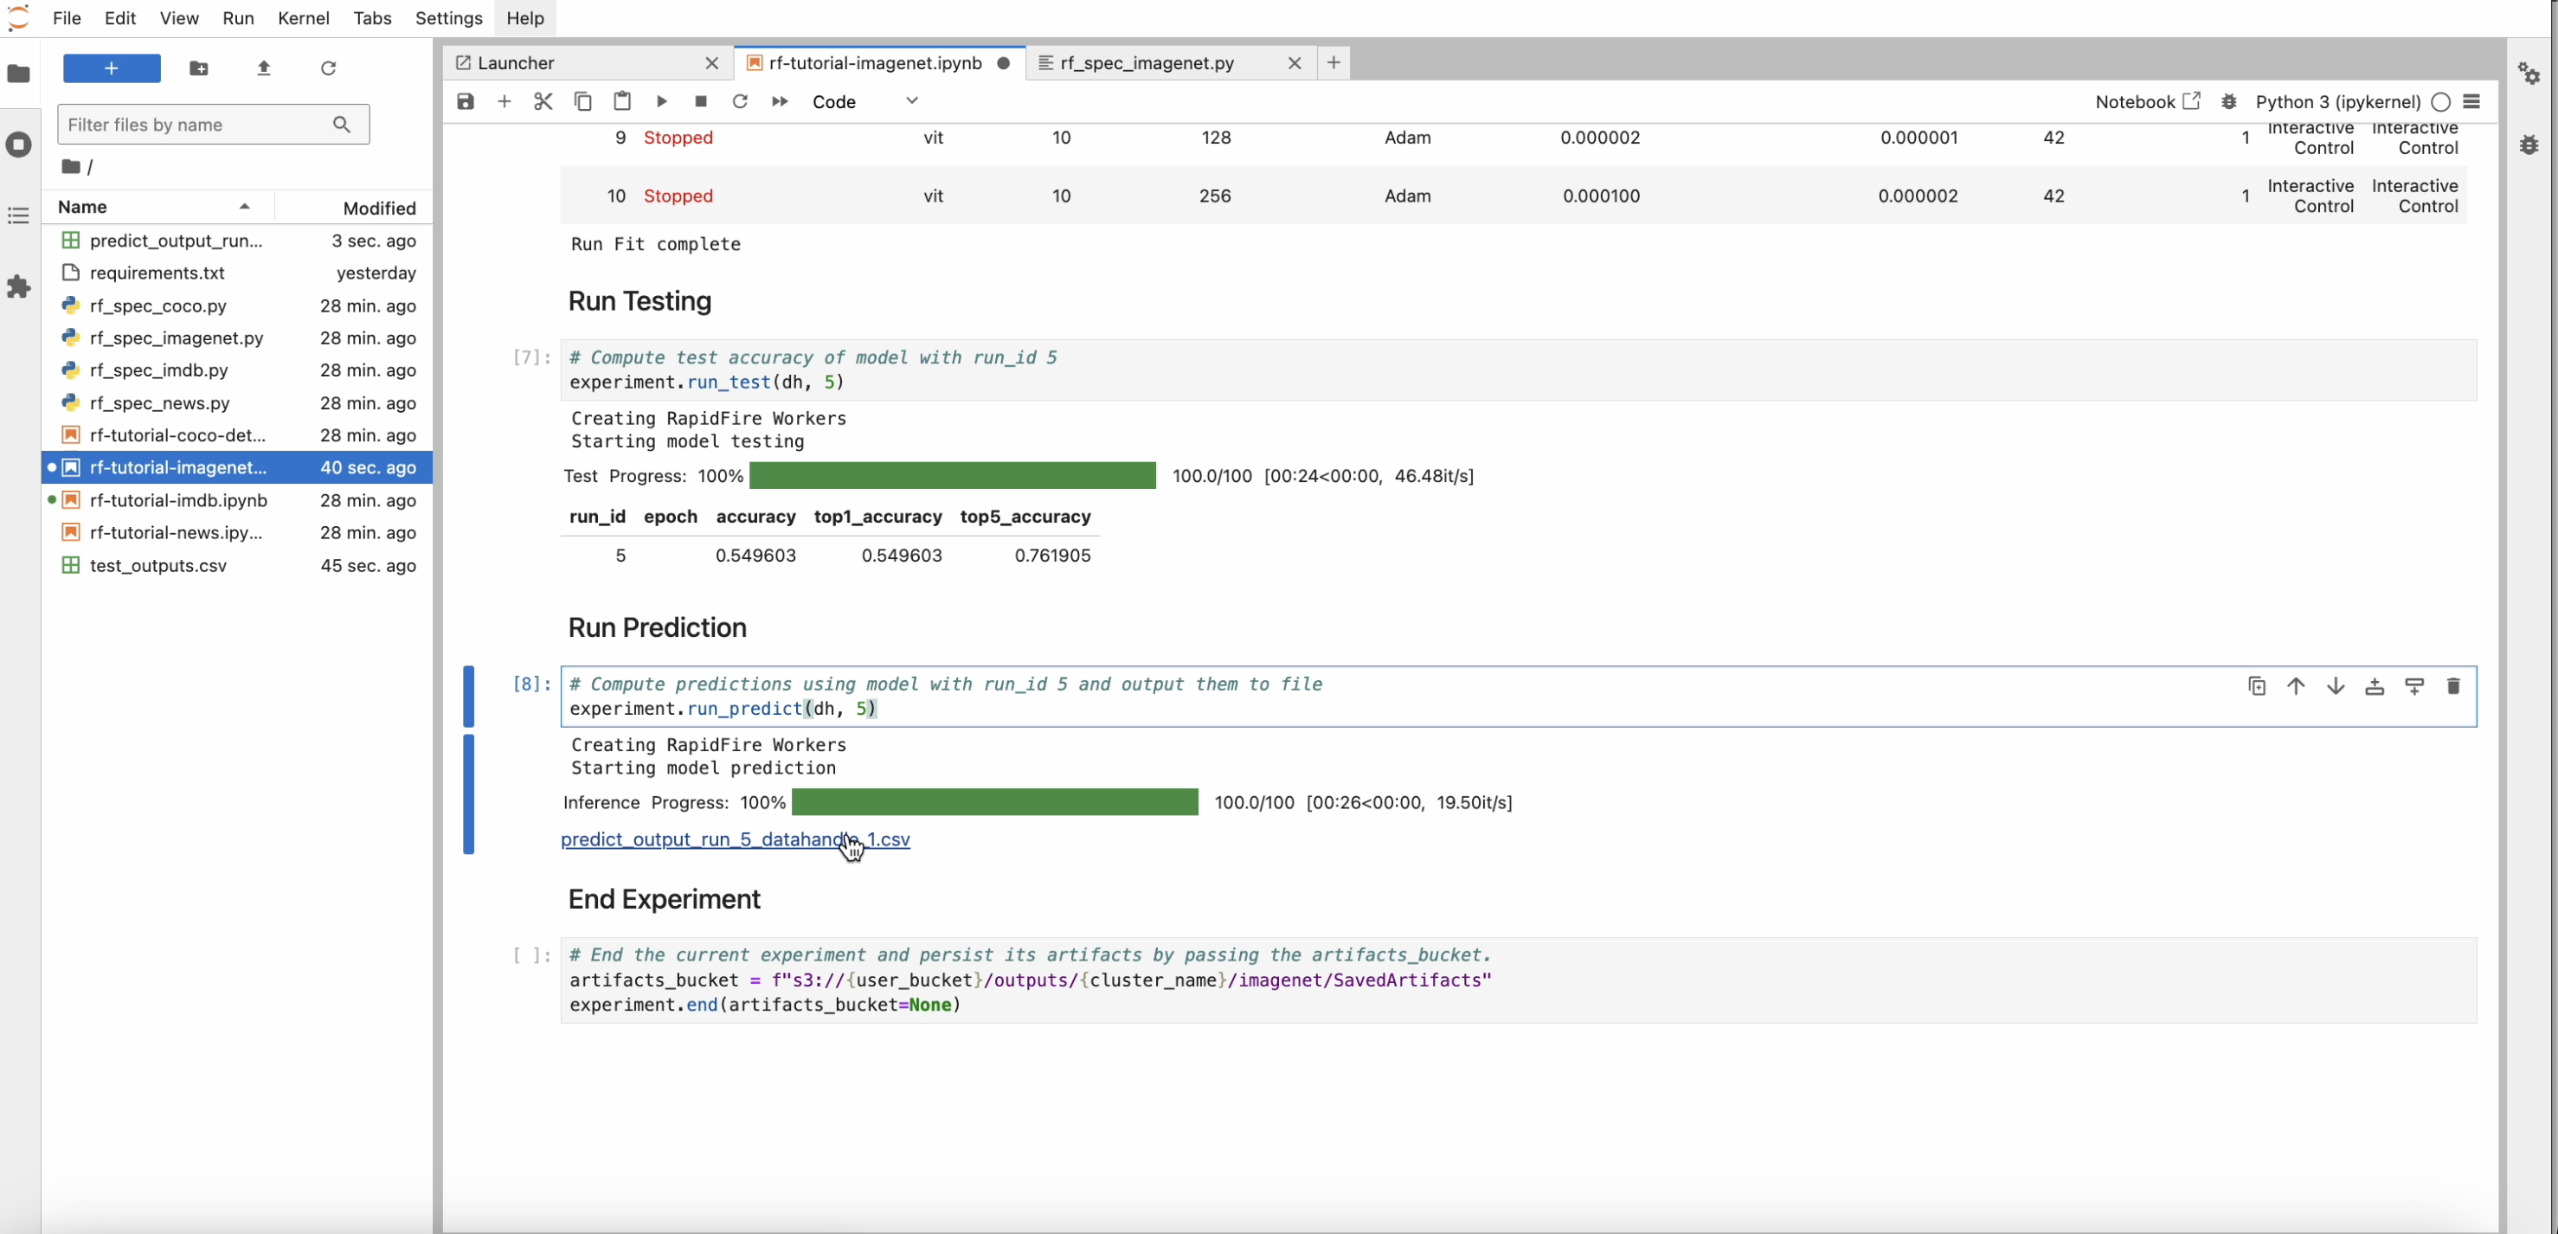
Task: Collapse cell 8 using blue left bar
Action: click(469, 696)
